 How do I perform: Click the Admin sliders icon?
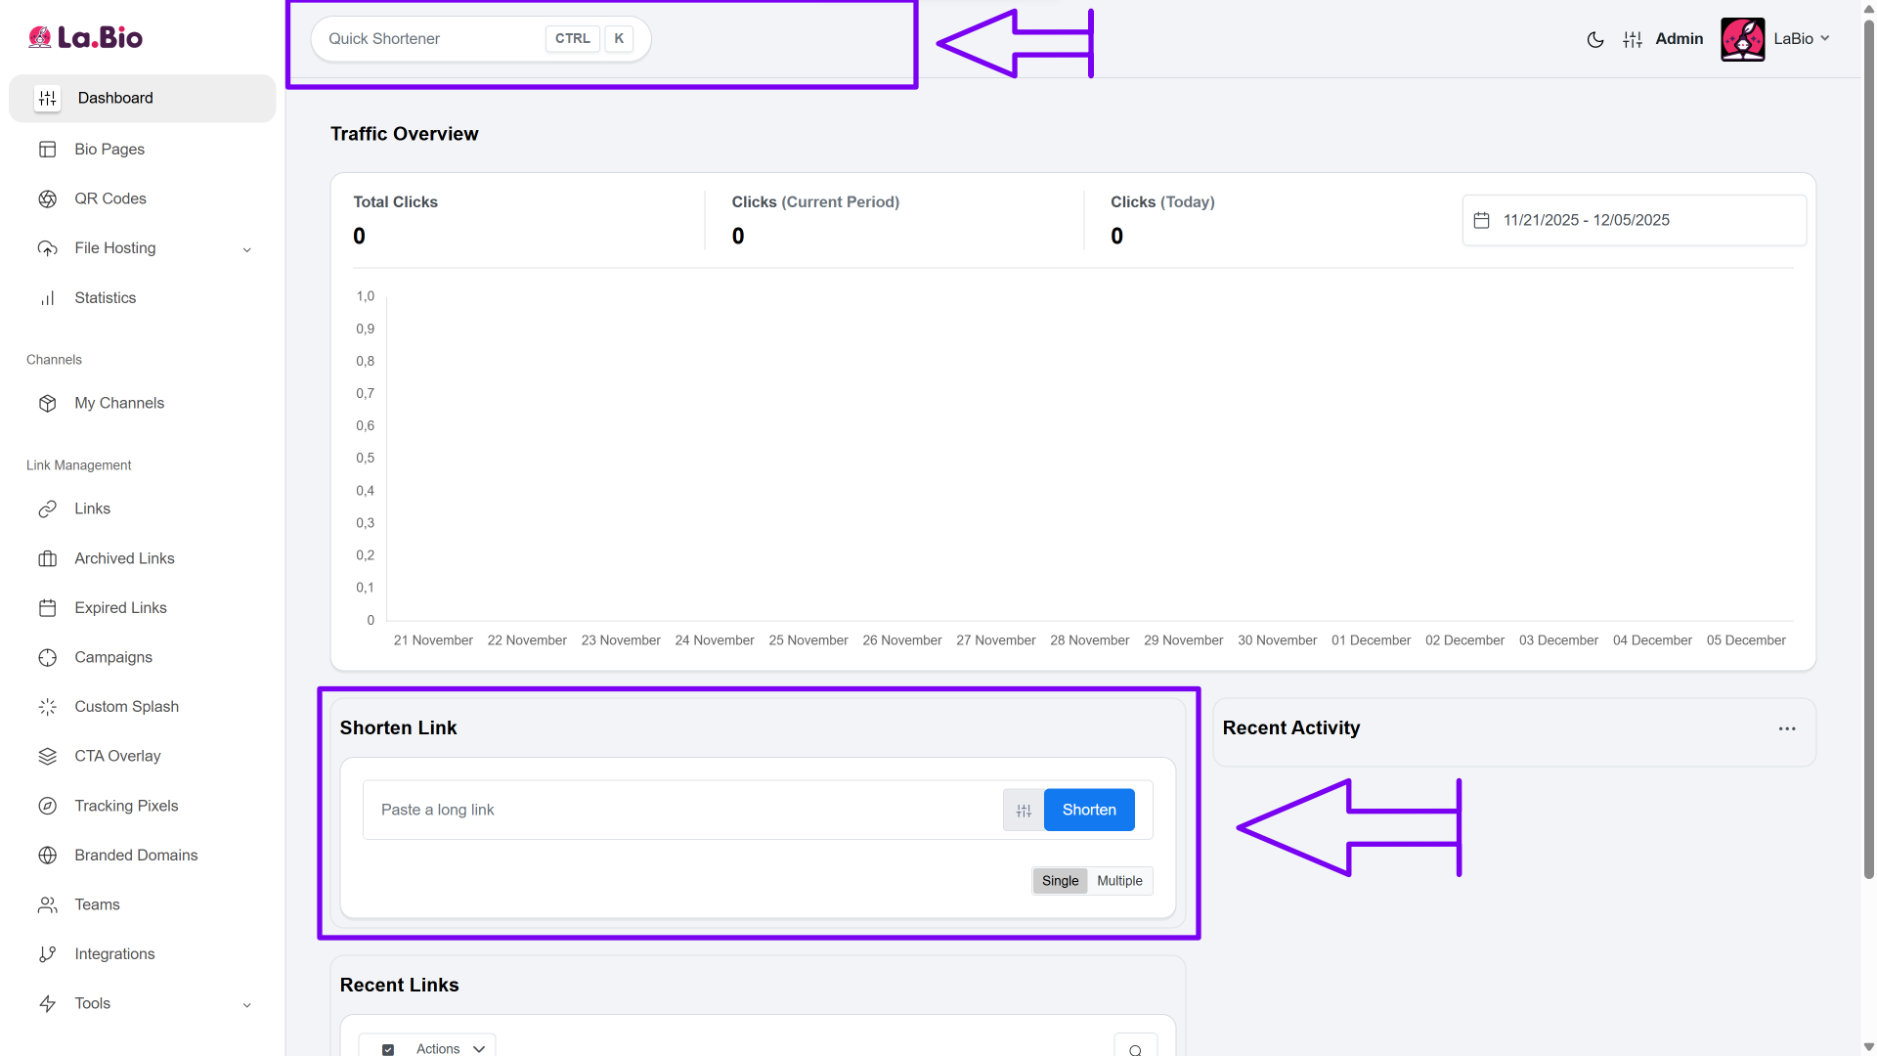1633,39
